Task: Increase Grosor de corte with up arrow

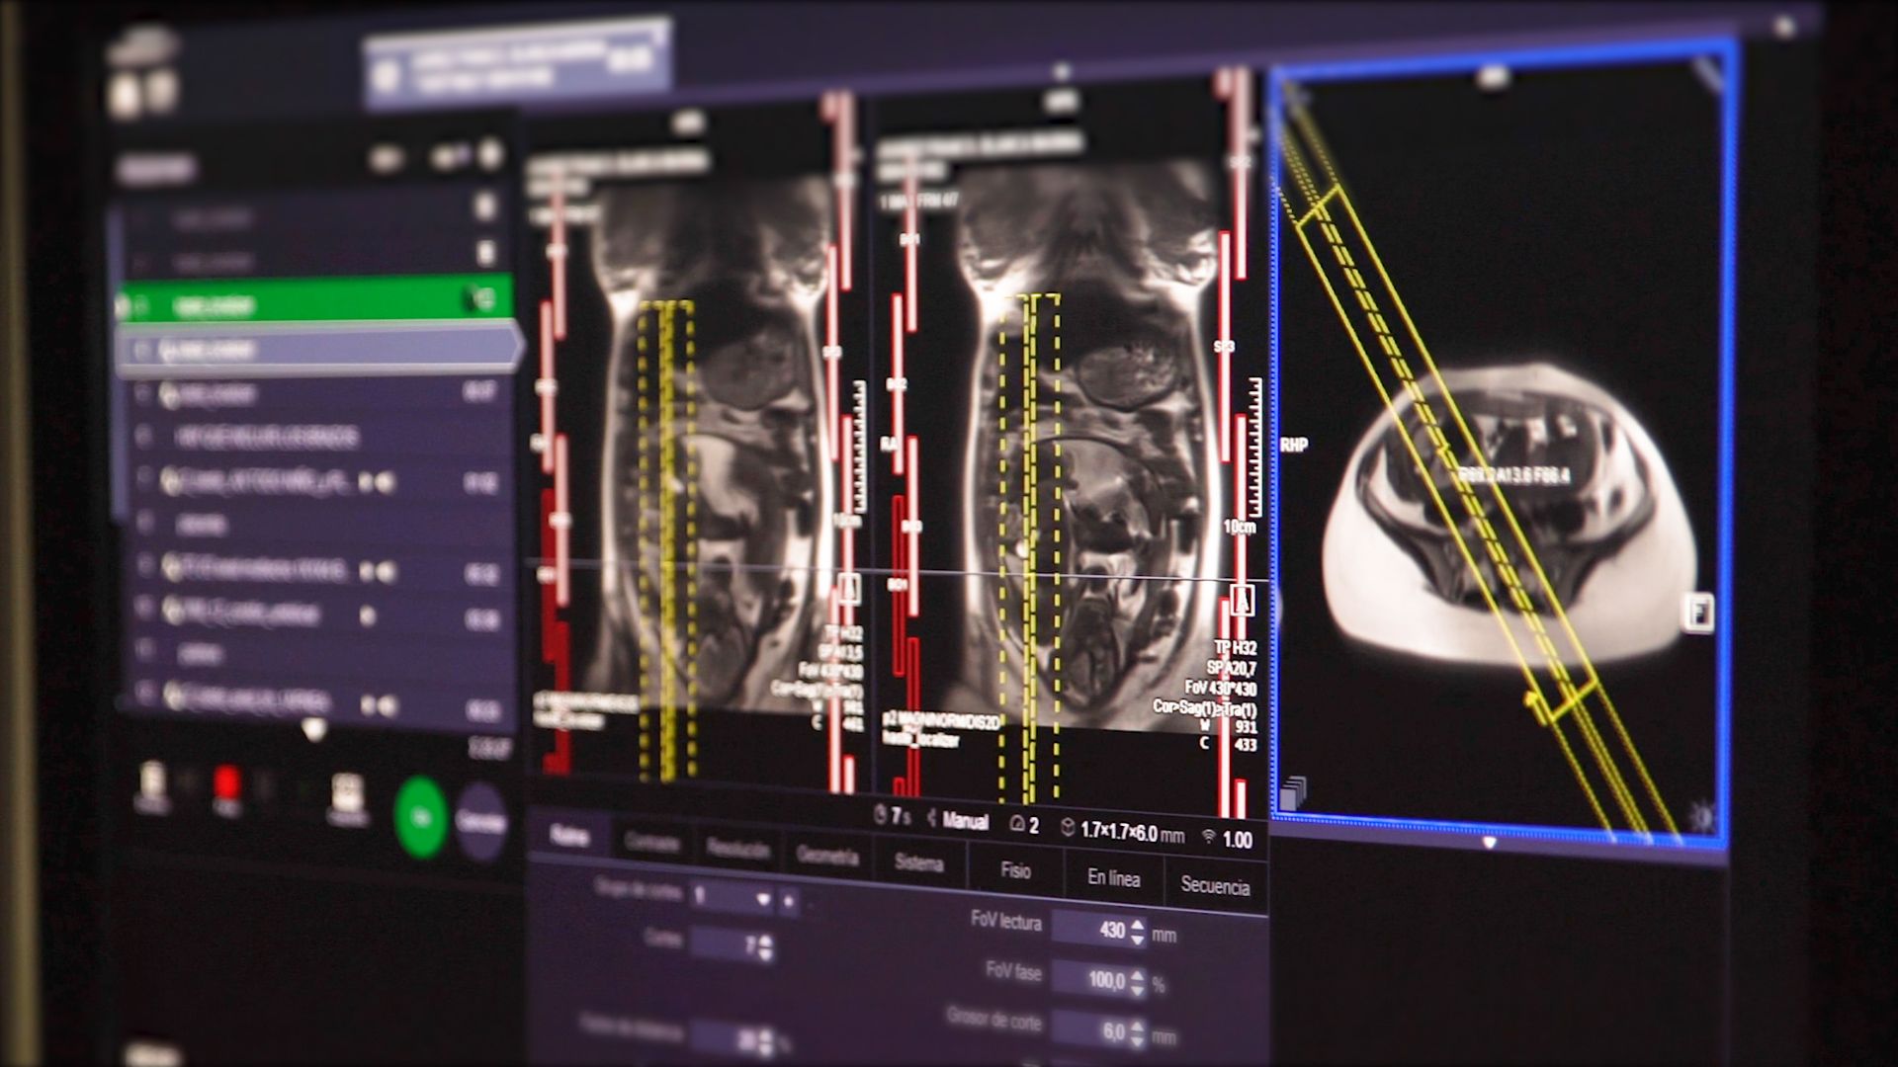Action: pyautogui.click(x=1138, y=1026)
